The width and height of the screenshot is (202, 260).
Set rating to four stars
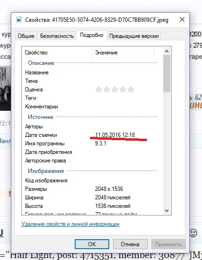coord(123,90)
